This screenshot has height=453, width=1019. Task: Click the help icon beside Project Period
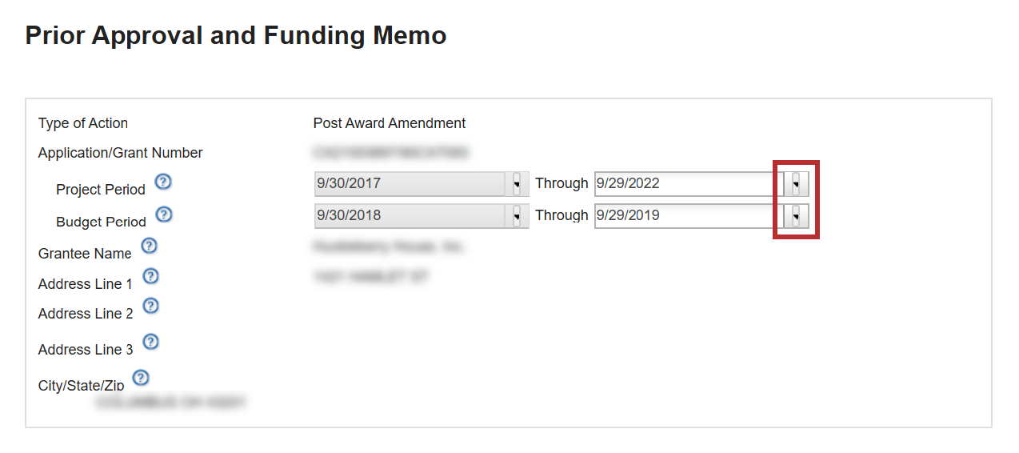point(163,182)
